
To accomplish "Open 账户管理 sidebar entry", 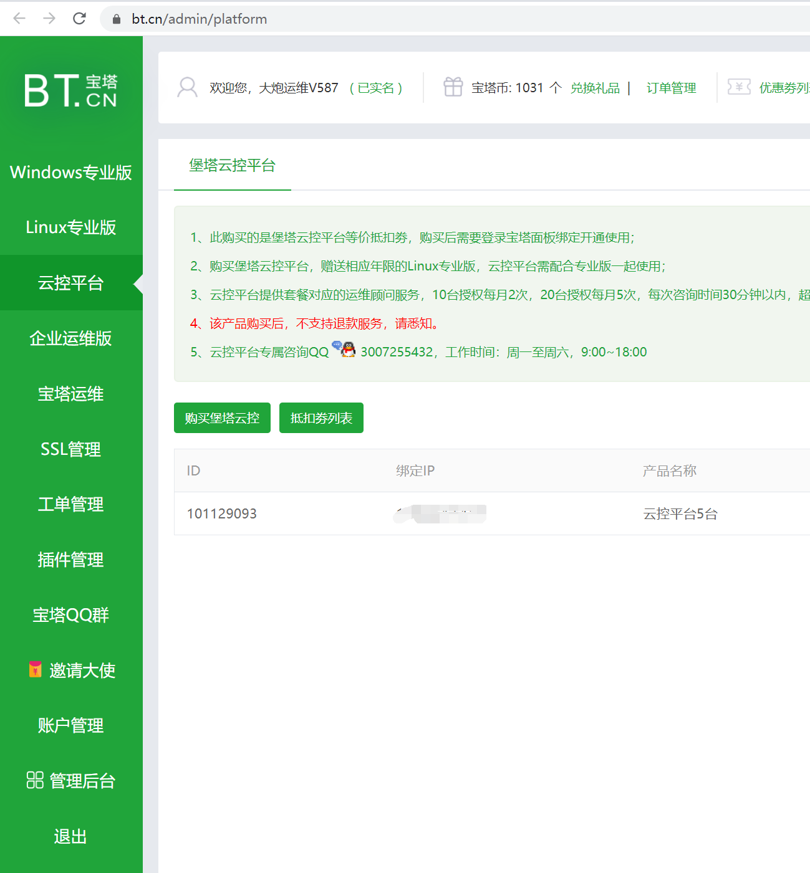I will click(71, 725).
